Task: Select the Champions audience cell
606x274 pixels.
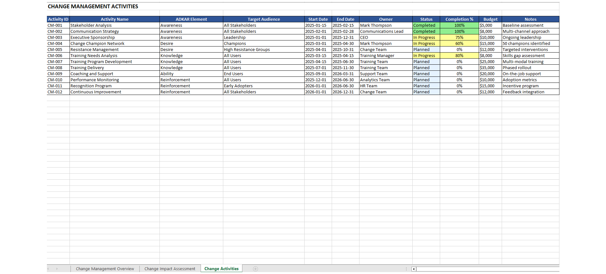Action: click(x=264, y=44)
